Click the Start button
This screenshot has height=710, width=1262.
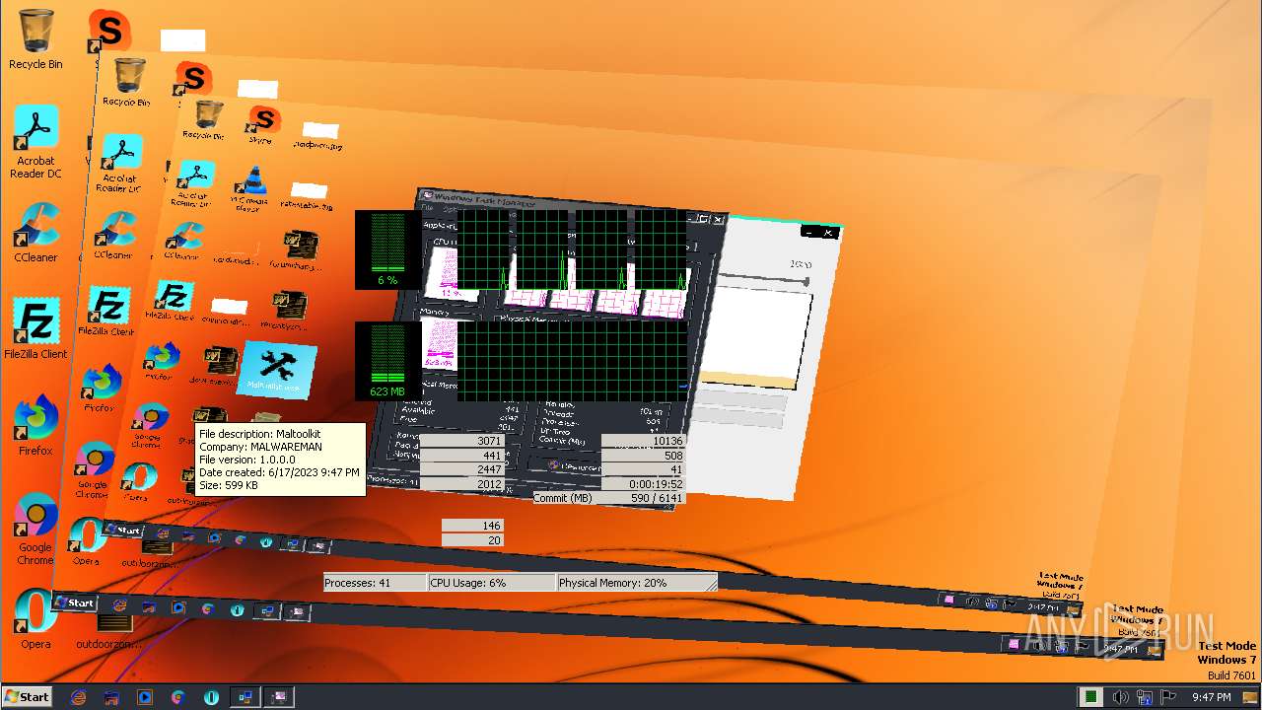[x=27, y=697]
